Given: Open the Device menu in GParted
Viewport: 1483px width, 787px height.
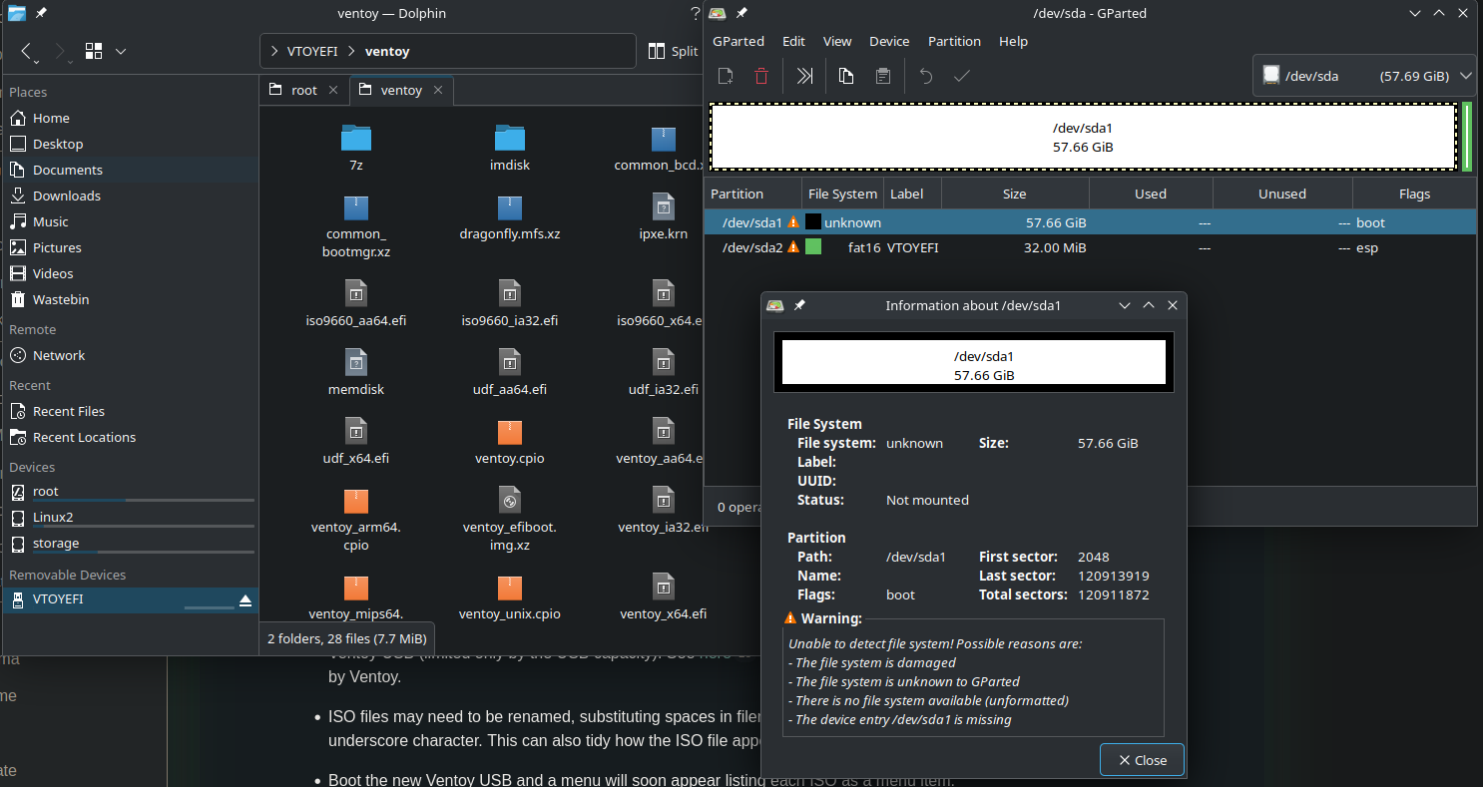Looking at the screenshot, I should [888, 41].
